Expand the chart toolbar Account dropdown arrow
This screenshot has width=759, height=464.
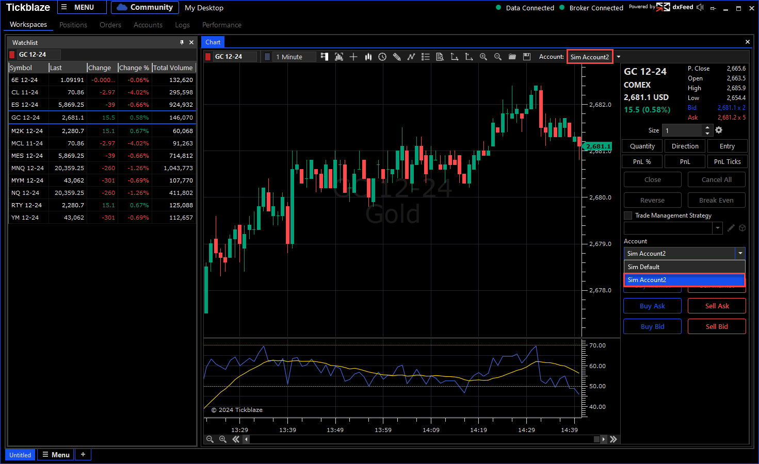(619, 57)
